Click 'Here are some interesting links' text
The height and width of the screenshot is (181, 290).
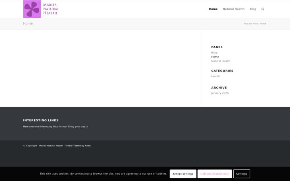pos(56,127)
